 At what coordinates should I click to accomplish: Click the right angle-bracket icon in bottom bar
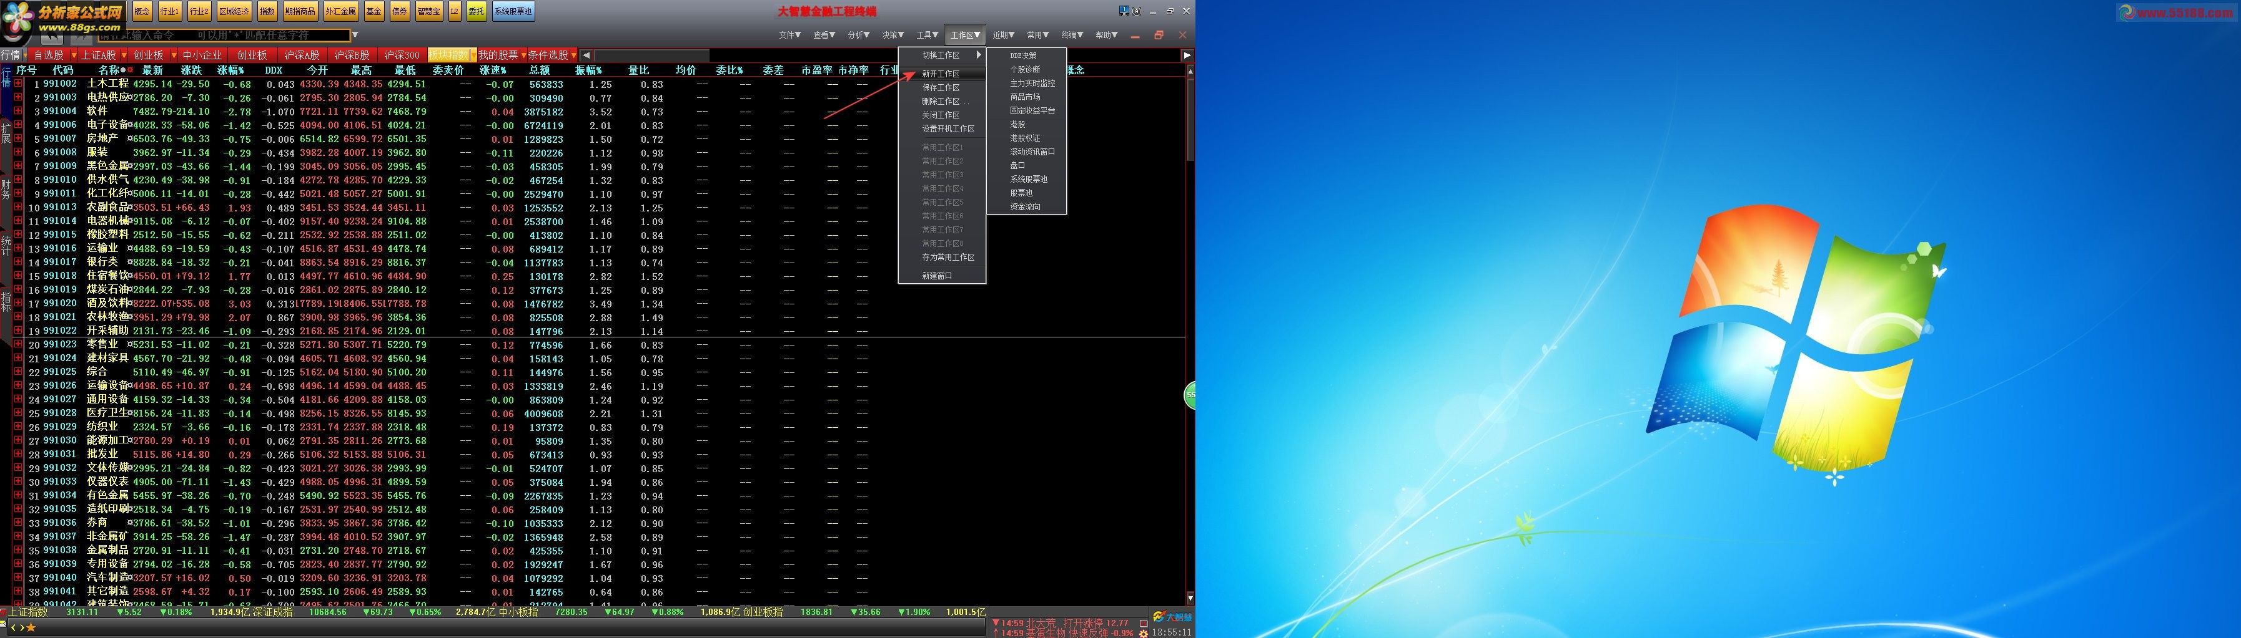pos(22,627)
